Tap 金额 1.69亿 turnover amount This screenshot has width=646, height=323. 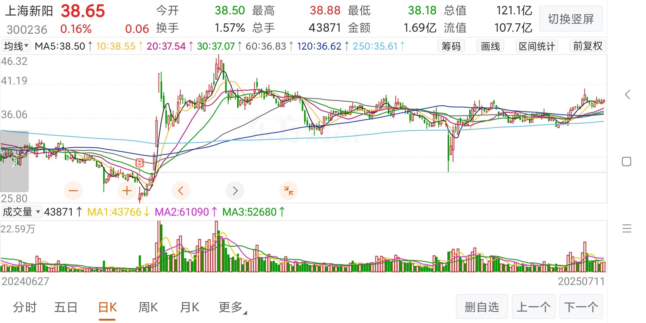420,28
